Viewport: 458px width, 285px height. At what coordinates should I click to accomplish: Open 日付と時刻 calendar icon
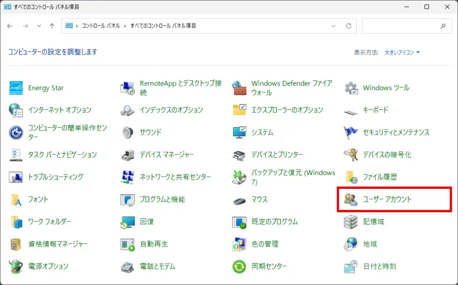point(351,266)
